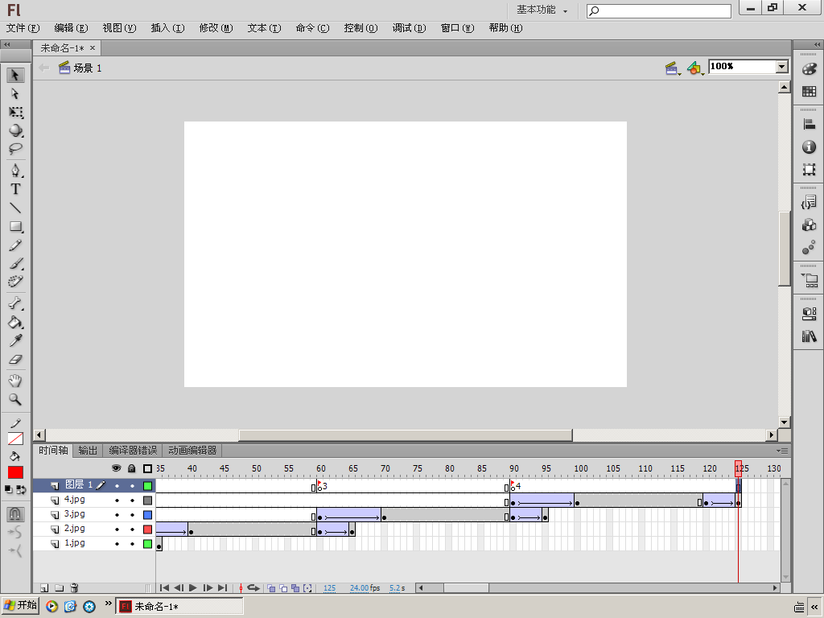Click the 场景 1 scene label
Image resolution: width=824 pixels, height=618 pixels.
[x=87, y=68]
